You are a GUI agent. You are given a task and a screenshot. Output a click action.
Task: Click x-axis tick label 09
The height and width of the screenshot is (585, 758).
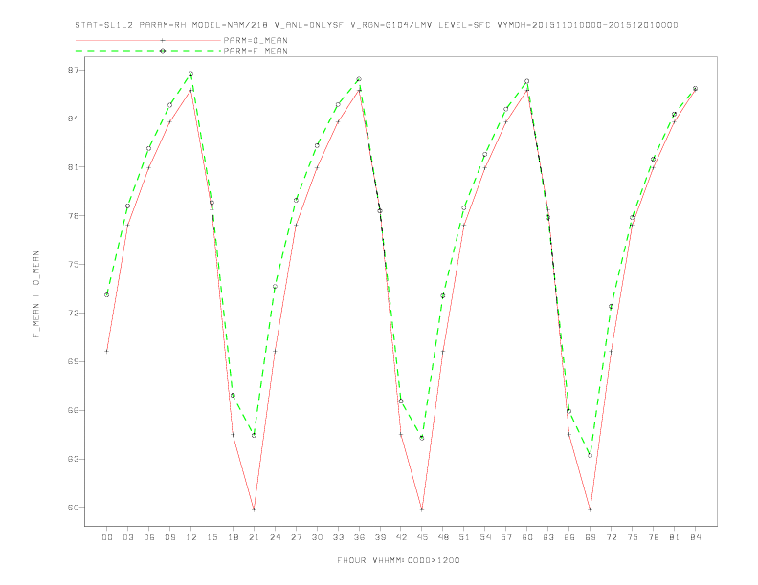(169, 537)
